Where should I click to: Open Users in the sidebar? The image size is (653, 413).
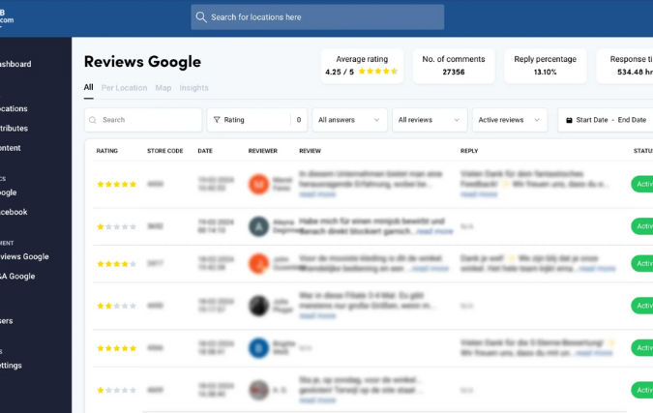(6, 321)
